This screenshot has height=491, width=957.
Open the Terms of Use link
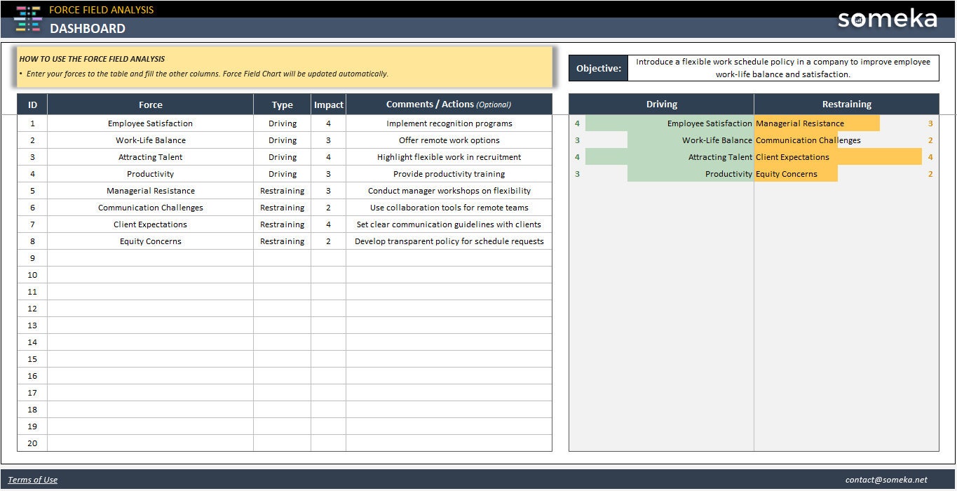click(x=32, y=479)
